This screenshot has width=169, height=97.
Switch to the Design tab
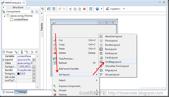pyautogui.click(x=21, y=92)
